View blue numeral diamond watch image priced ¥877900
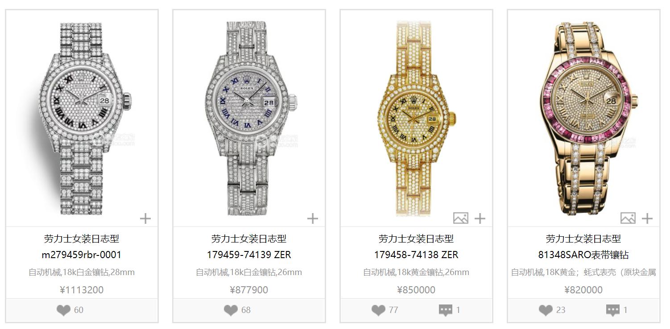This screenshot has width=670, height=329. tap(249, 118)
